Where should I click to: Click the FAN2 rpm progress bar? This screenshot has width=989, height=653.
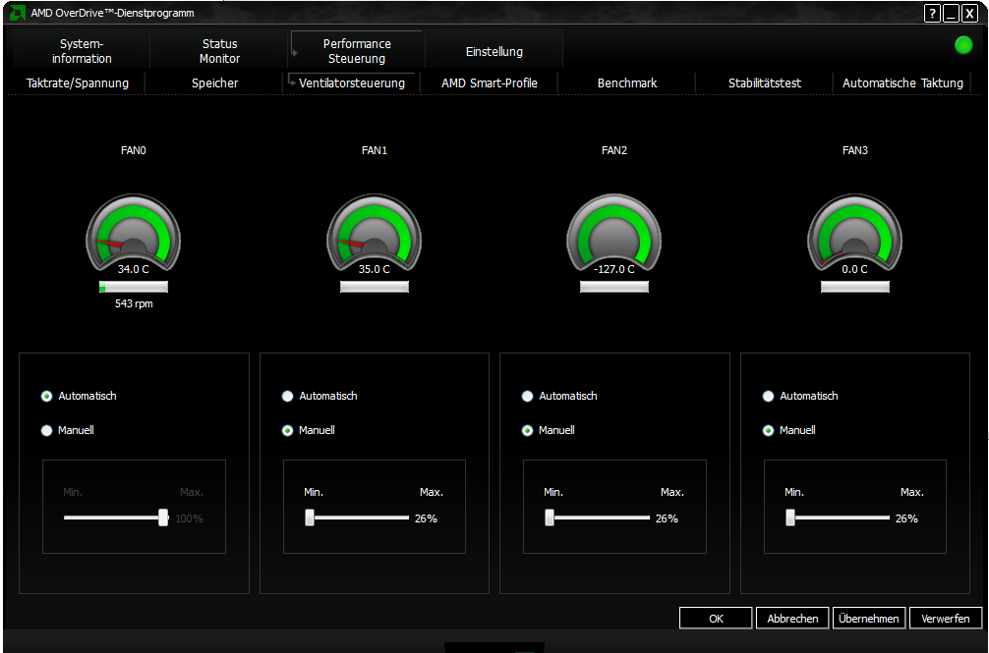613,287
